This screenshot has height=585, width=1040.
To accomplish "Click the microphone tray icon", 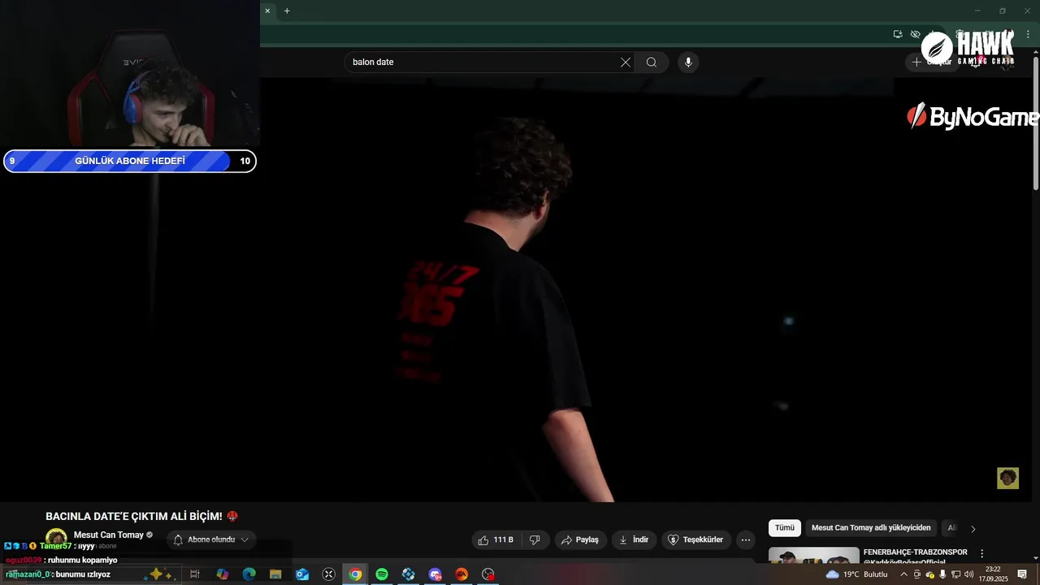I will coord(942,574).
